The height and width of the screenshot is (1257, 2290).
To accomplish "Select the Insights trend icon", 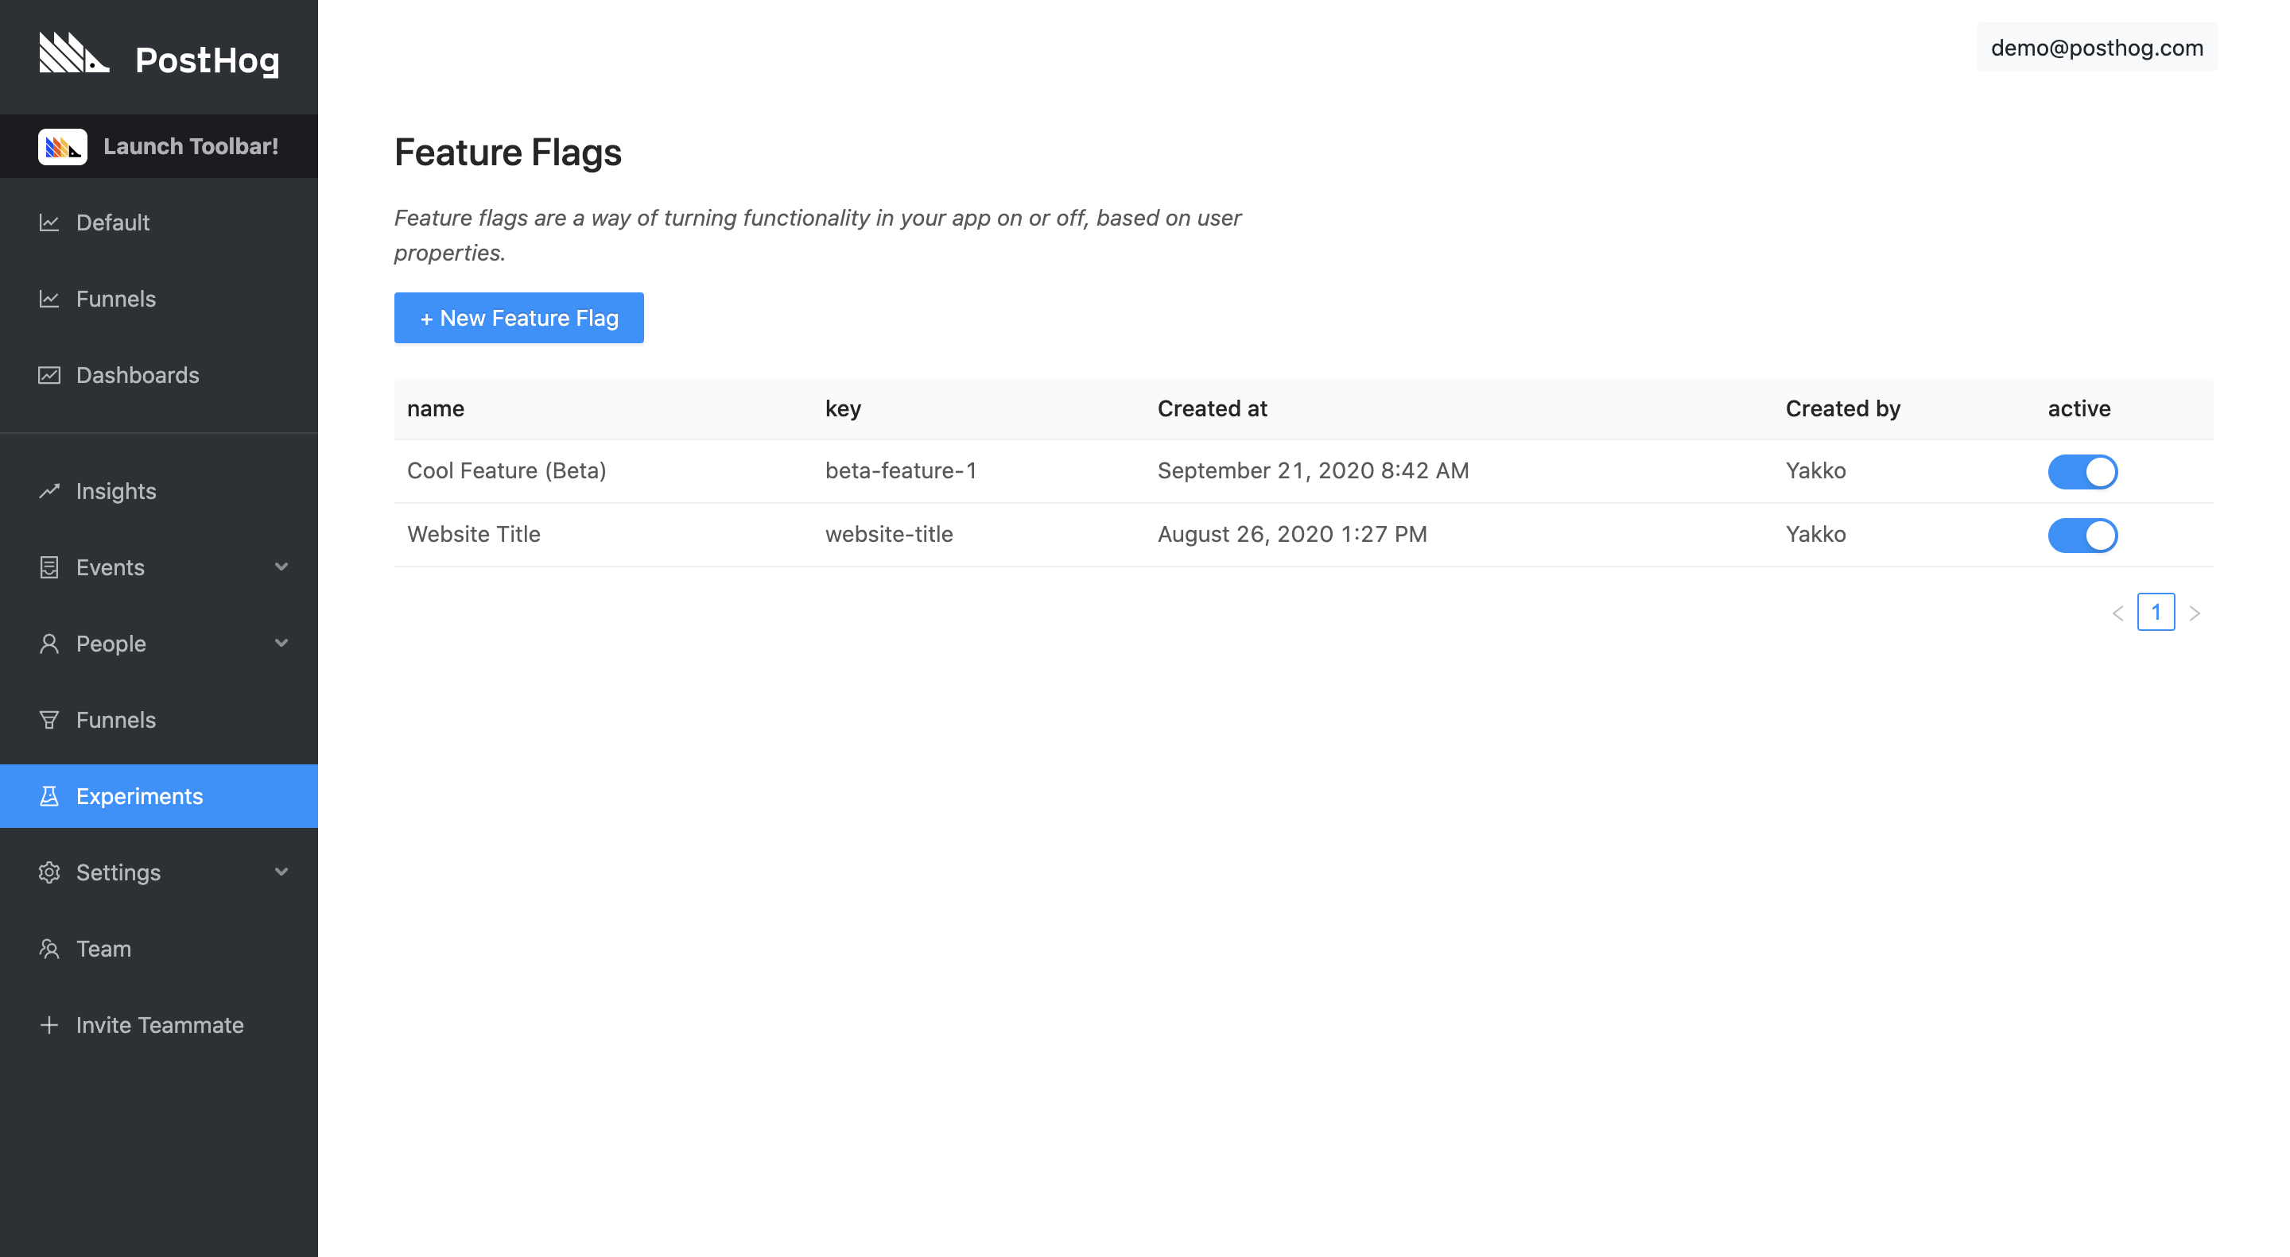I will (50, 490).
